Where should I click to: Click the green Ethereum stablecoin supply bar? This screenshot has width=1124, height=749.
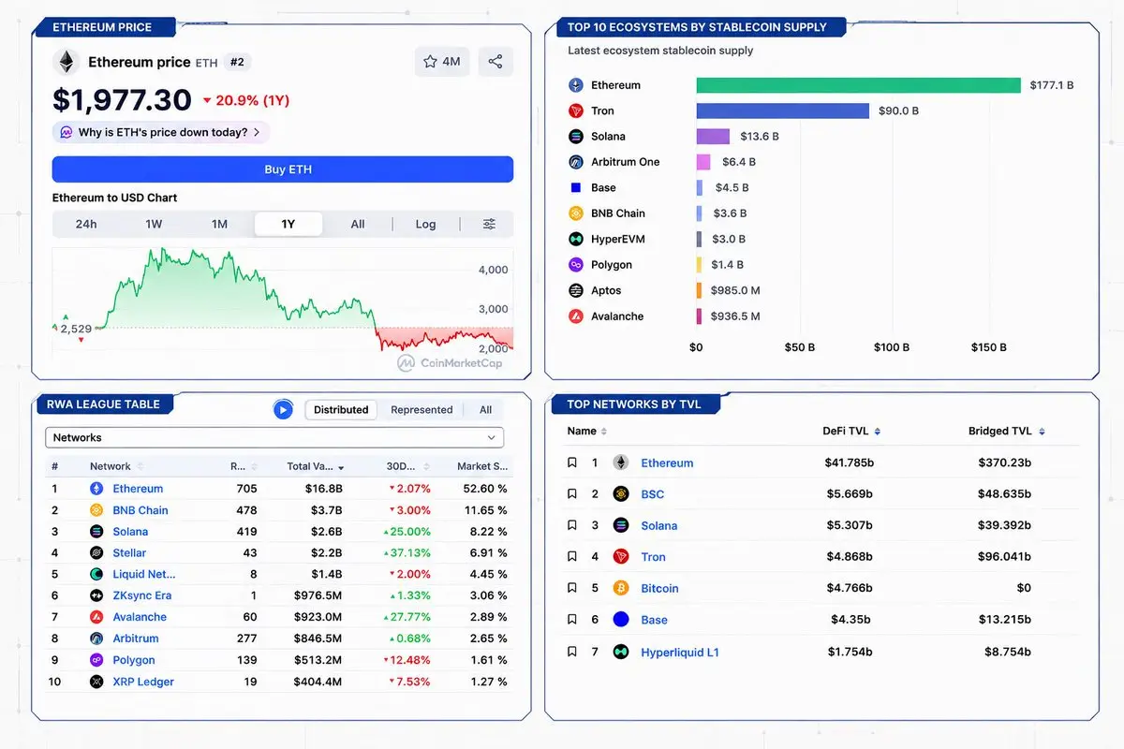coord(858,85)
